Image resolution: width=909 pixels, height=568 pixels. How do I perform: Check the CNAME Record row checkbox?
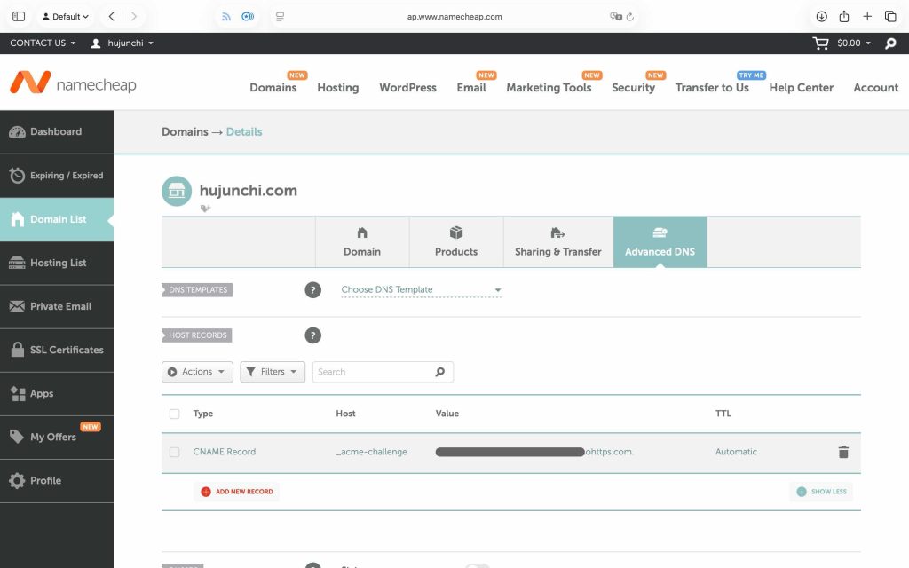click(175, 452)
